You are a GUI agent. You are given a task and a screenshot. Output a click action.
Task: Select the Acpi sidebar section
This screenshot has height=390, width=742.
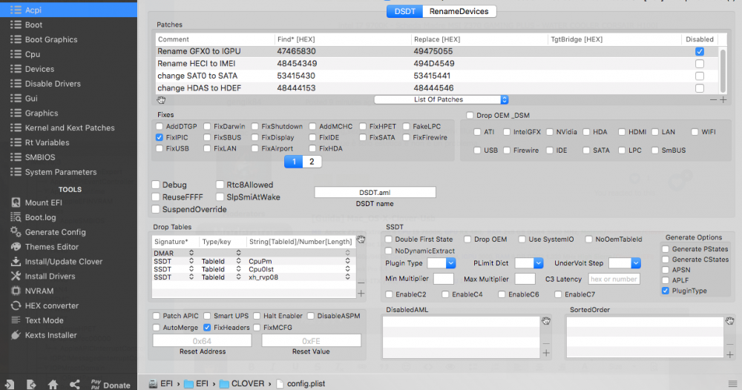pos(68,10)
